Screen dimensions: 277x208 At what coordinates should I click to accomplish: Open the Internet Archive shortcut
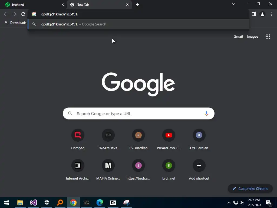pyautogui.click(x=78, y=170)
